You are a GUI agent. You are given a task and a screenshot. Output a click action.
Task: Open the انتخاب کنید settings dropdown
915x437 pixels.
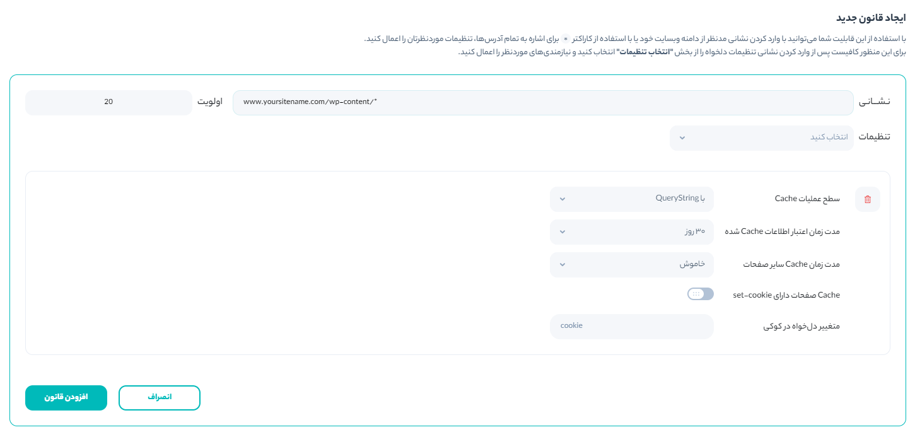[761, 137]
